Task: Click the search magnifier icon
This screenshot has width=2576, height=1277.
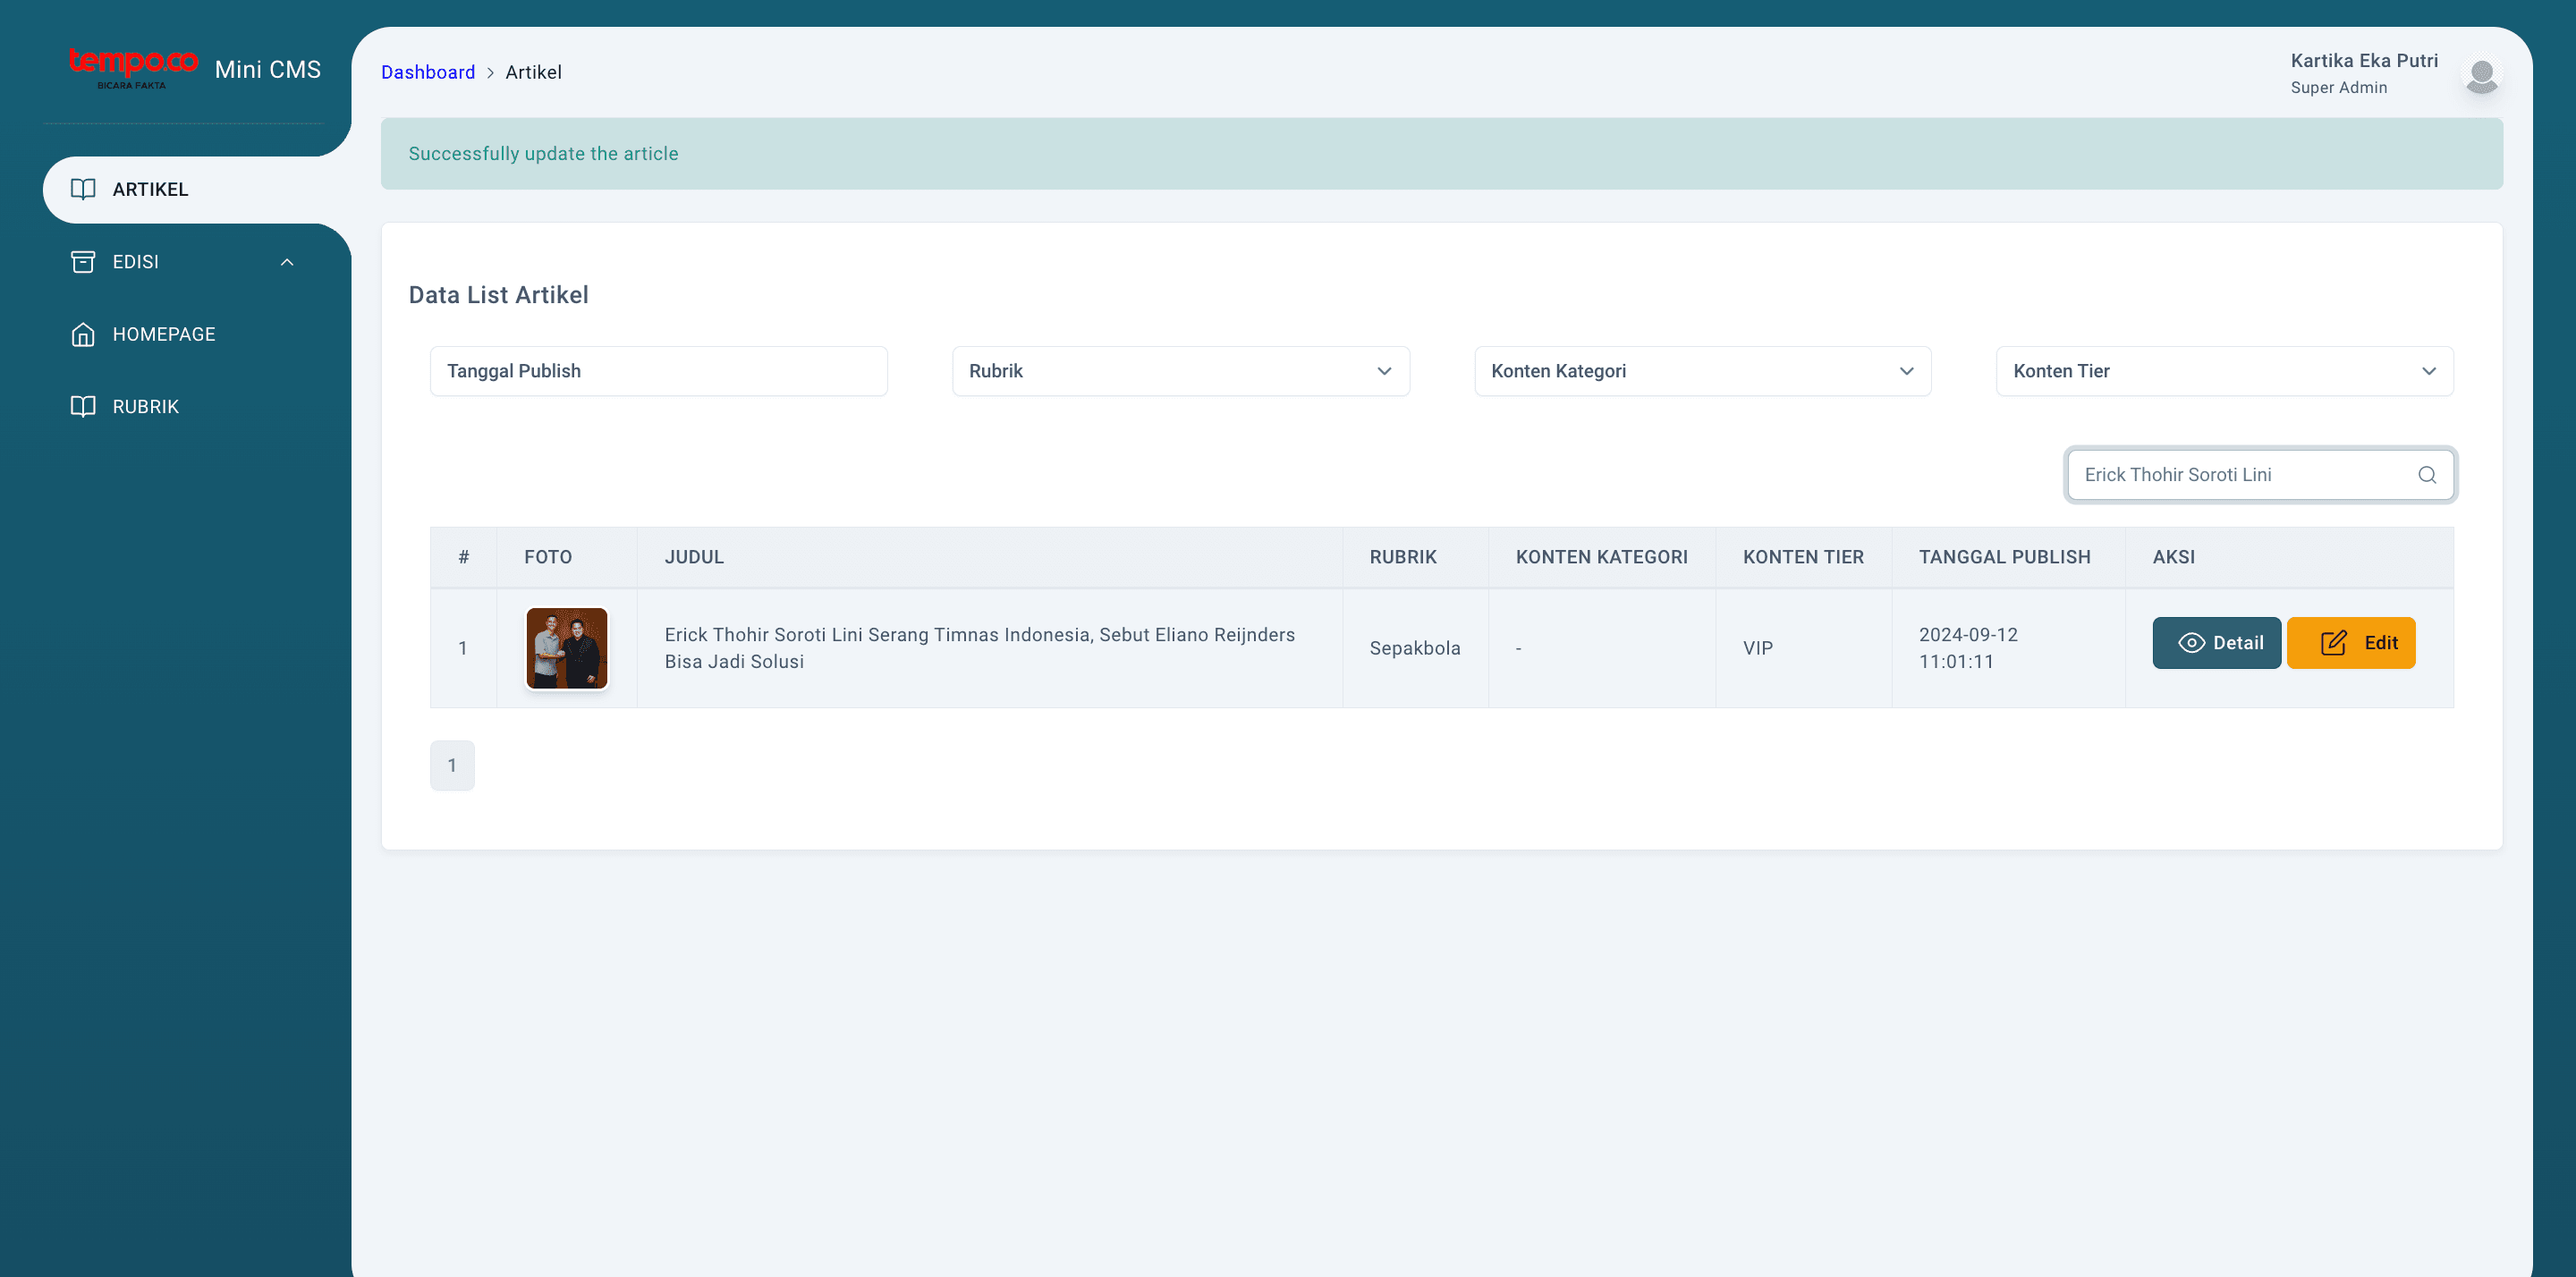Action: point(2427,475)
